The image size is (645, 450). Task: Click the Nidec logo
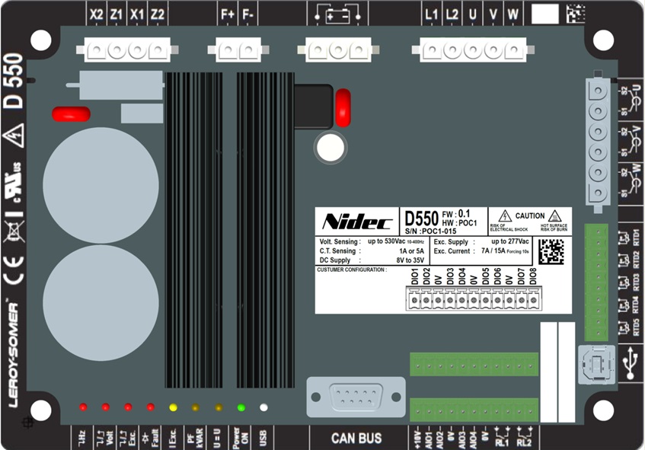point(357,222)
